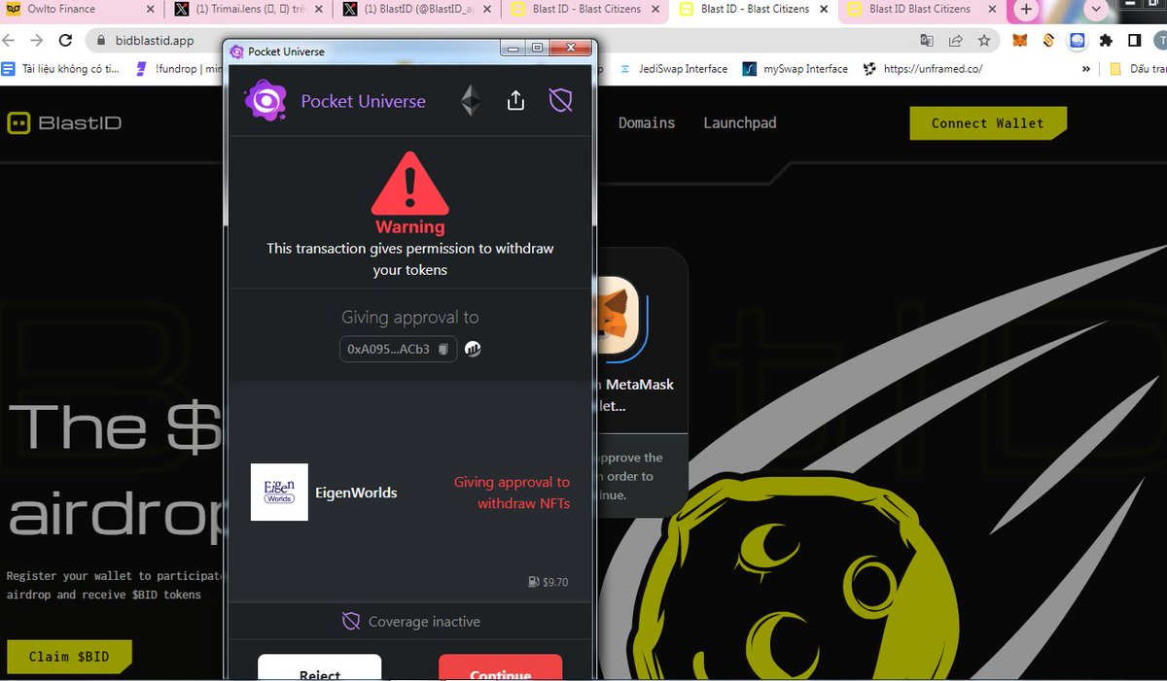The width and height of the screenshot is (1167, 681).
Task: Reload the page
Action: pyautogui.click(x=65, y=41)
